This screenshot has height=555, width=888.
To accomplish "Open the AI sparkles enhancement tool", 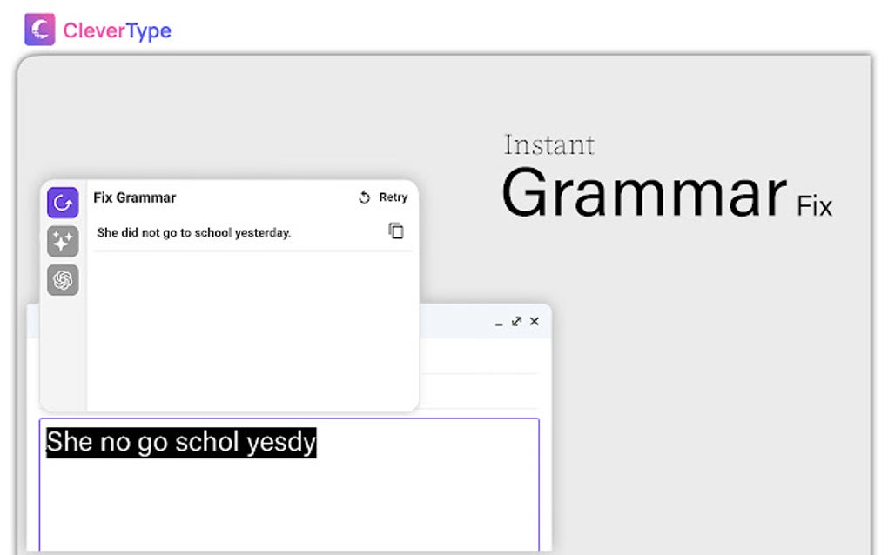I will coord(62,242).
